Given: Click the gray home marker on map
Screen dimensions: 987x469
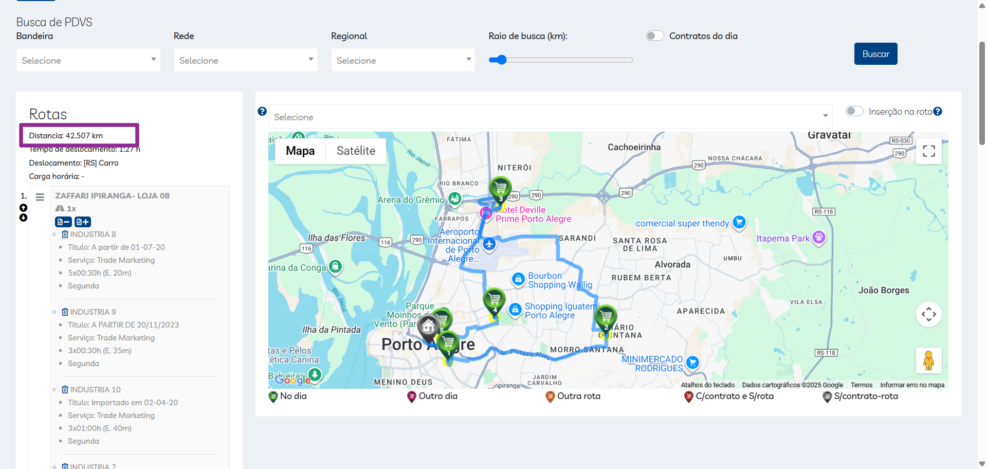Looking at the screenshot, I should click(428, 326).
